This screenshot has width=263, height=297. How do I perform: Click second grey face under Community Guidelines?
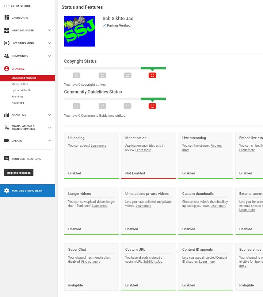click(102, 106)
